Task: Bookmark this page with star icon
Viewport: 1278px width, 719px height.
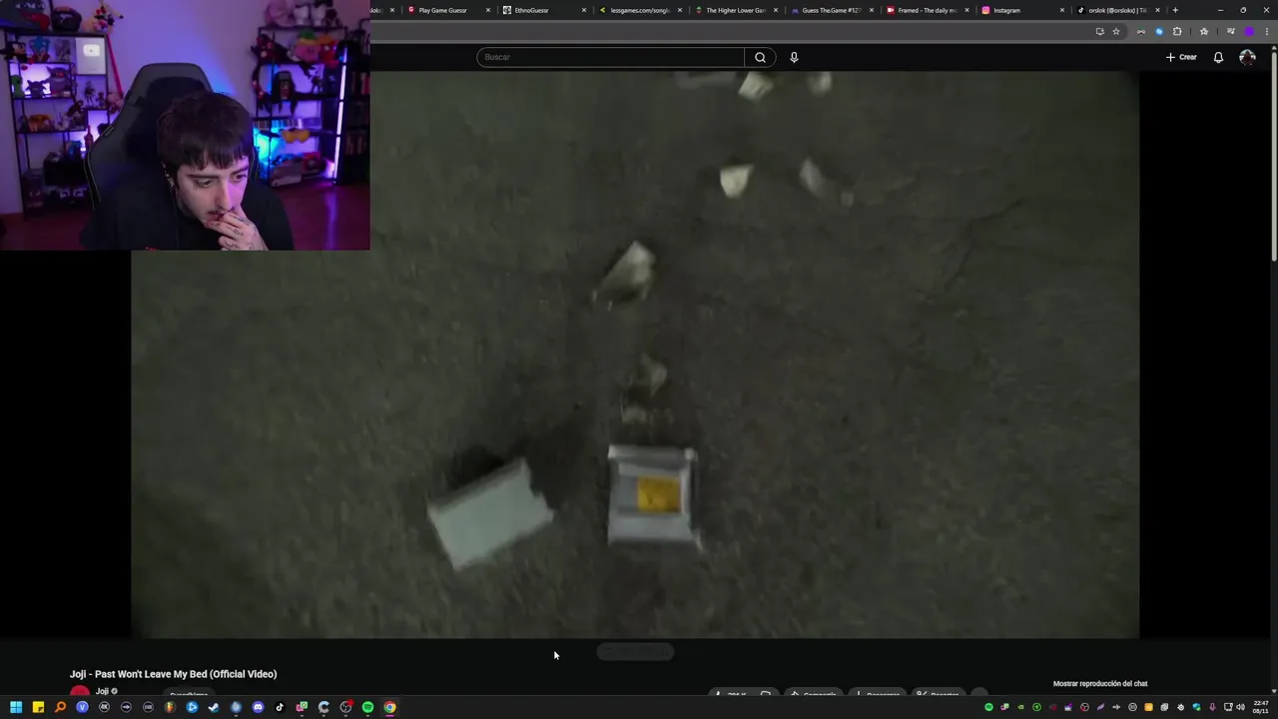Action: (1116, 32)
